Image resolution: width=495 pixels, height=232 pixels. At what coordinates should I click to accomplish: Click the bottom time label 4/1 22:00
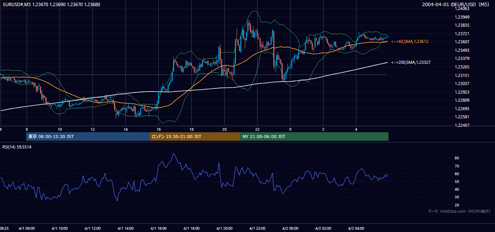(x=257, y=228)
